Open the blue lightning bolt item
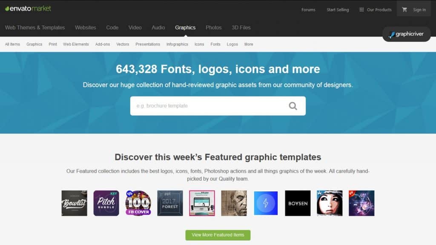Viewport: 436px width, 245px height. click(266, 203)
